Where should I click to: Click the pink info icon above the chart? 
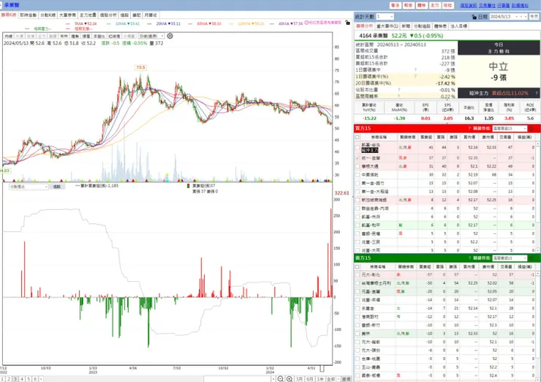point(306,23)
